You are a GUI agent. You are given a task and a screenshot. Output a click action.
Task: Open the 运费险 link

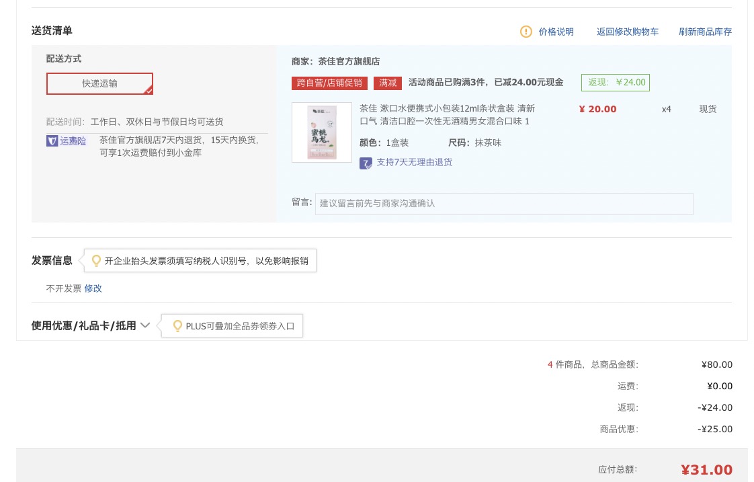73,141
